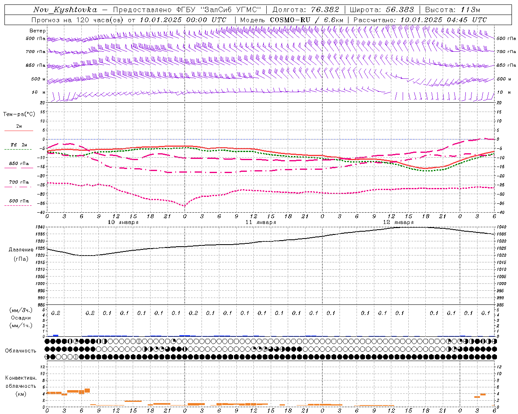Click the 'Давление' pressure panel label

[21, 250]
